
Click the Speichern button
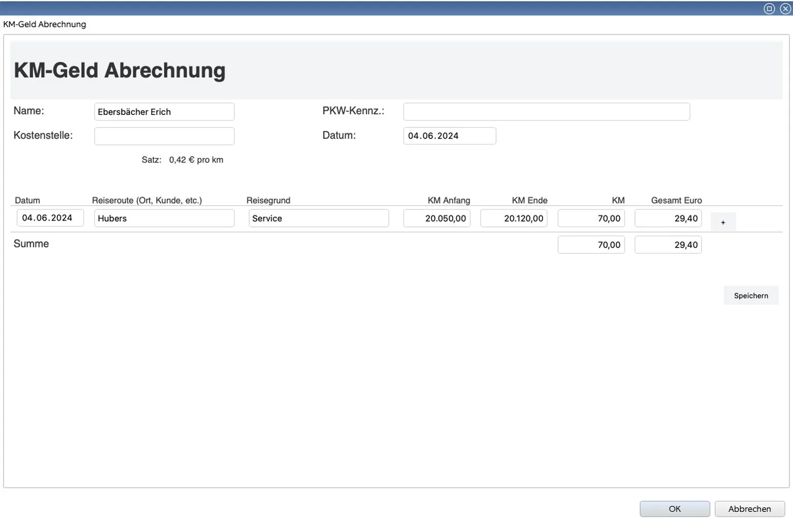pyautogui.click(x=751, y=295)
